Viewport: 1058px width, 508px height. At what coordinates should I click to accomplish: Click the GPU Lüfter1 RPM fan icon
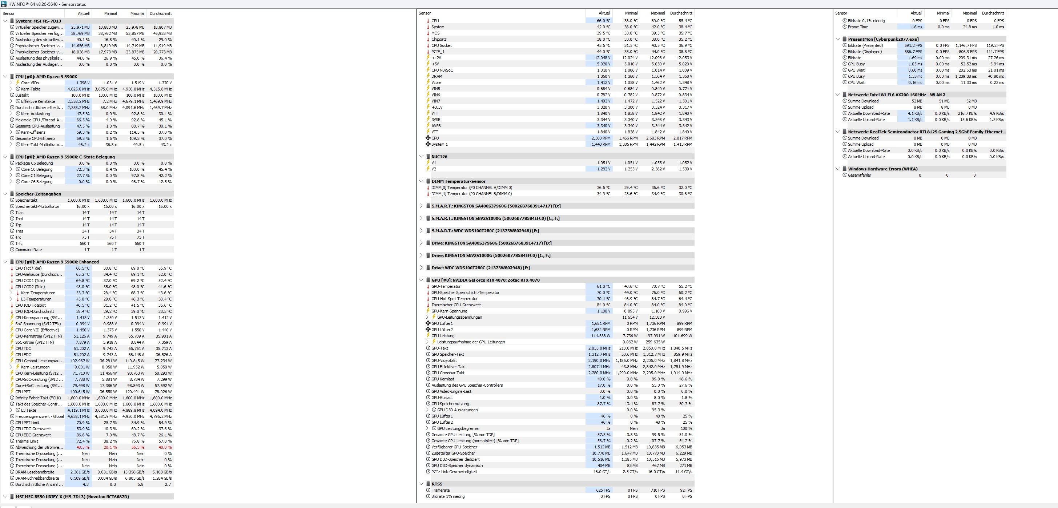pos(428,323)
